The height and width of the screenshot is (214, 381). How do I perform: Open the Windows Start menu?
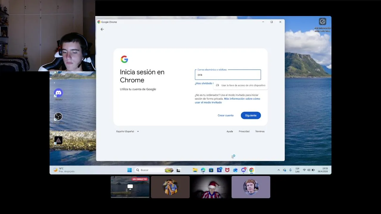129,170
